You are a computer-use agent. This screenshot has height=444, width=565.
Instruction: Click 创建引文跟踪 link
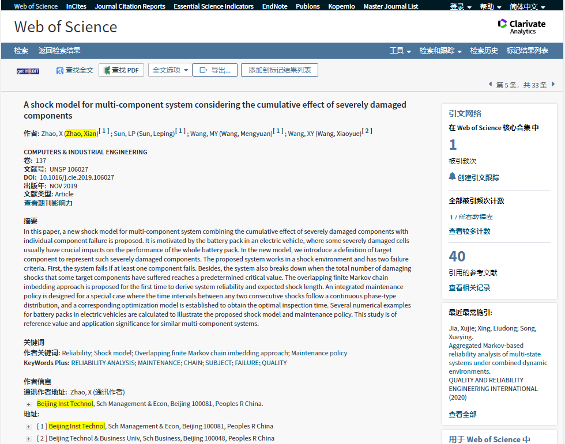coord(478,178)
